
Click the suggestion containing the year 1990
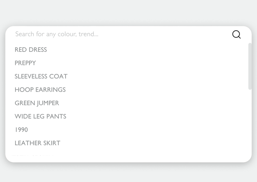click(x=21, y=130)
